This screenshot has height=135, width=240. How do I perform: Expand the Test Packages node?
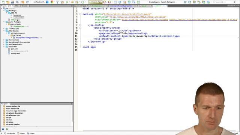point(4,28)
